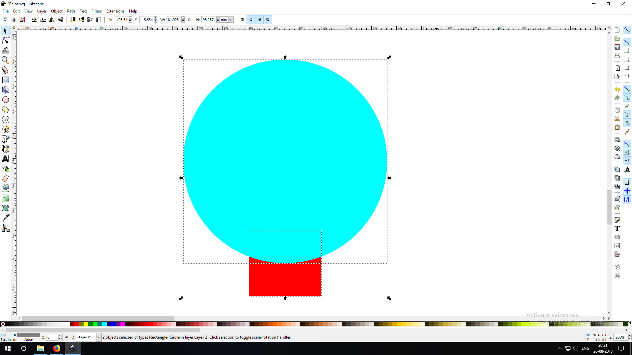The image size is (632, 355).
Task: Select the Spiral tool
Action: click(5, 119)
